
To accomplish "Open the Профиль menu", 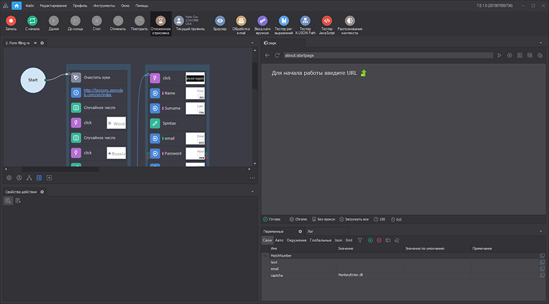I will (80, 6).
